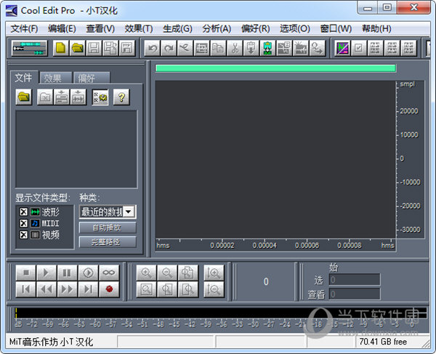Viewport: 436px width, 354px height.
Task: Close file icon in file panel
Action: (45, 97)
